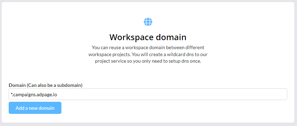This screenshot has width=297, height=126.
Task: Click the Add a new domain button
Action: tap(35, 108)
